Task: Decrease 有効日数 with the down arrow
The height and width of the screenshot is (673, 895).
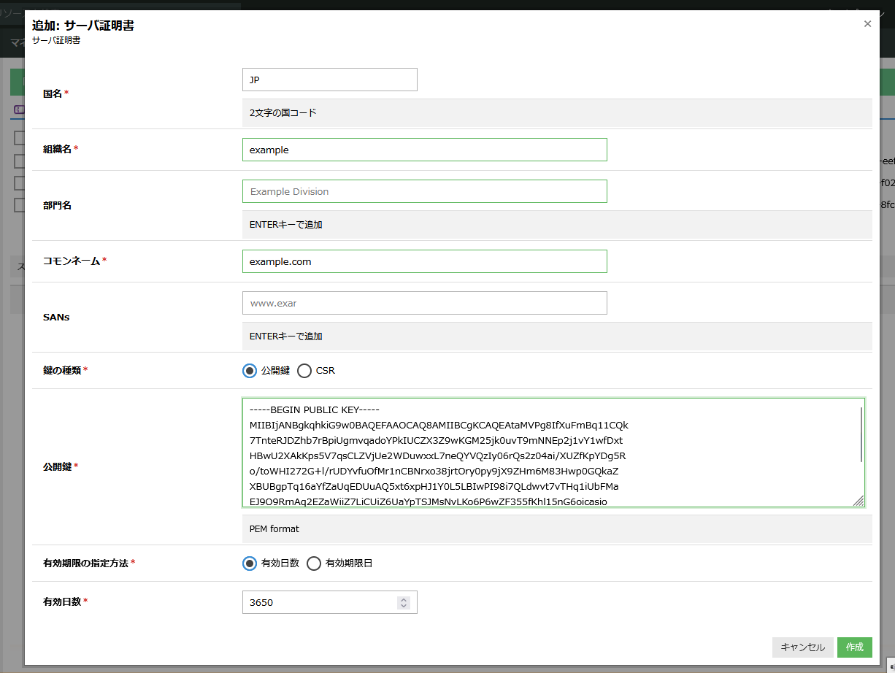Action: 404,606
